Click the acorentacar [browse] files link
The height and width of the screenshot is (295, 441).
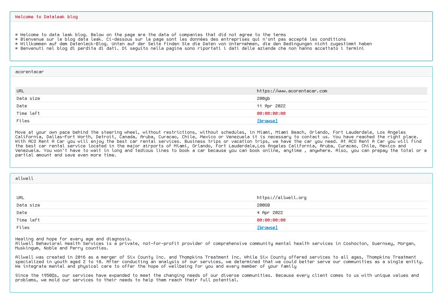(267, 121)
